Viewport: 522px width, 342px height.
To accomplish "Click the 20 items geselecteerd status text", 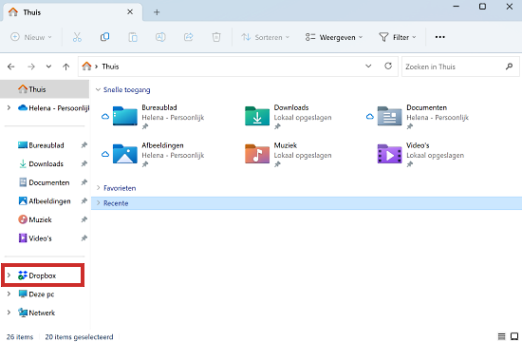I will coord(79,336).
